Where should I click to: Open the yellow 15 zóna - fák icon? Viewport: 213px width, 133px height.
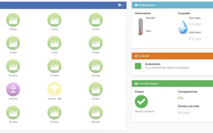pos(54,89)
